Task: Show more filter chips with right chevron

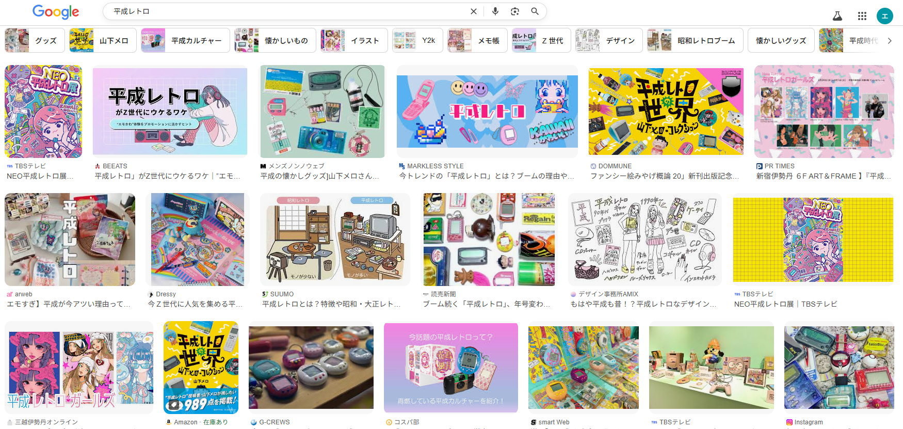Action: (890, 41)
